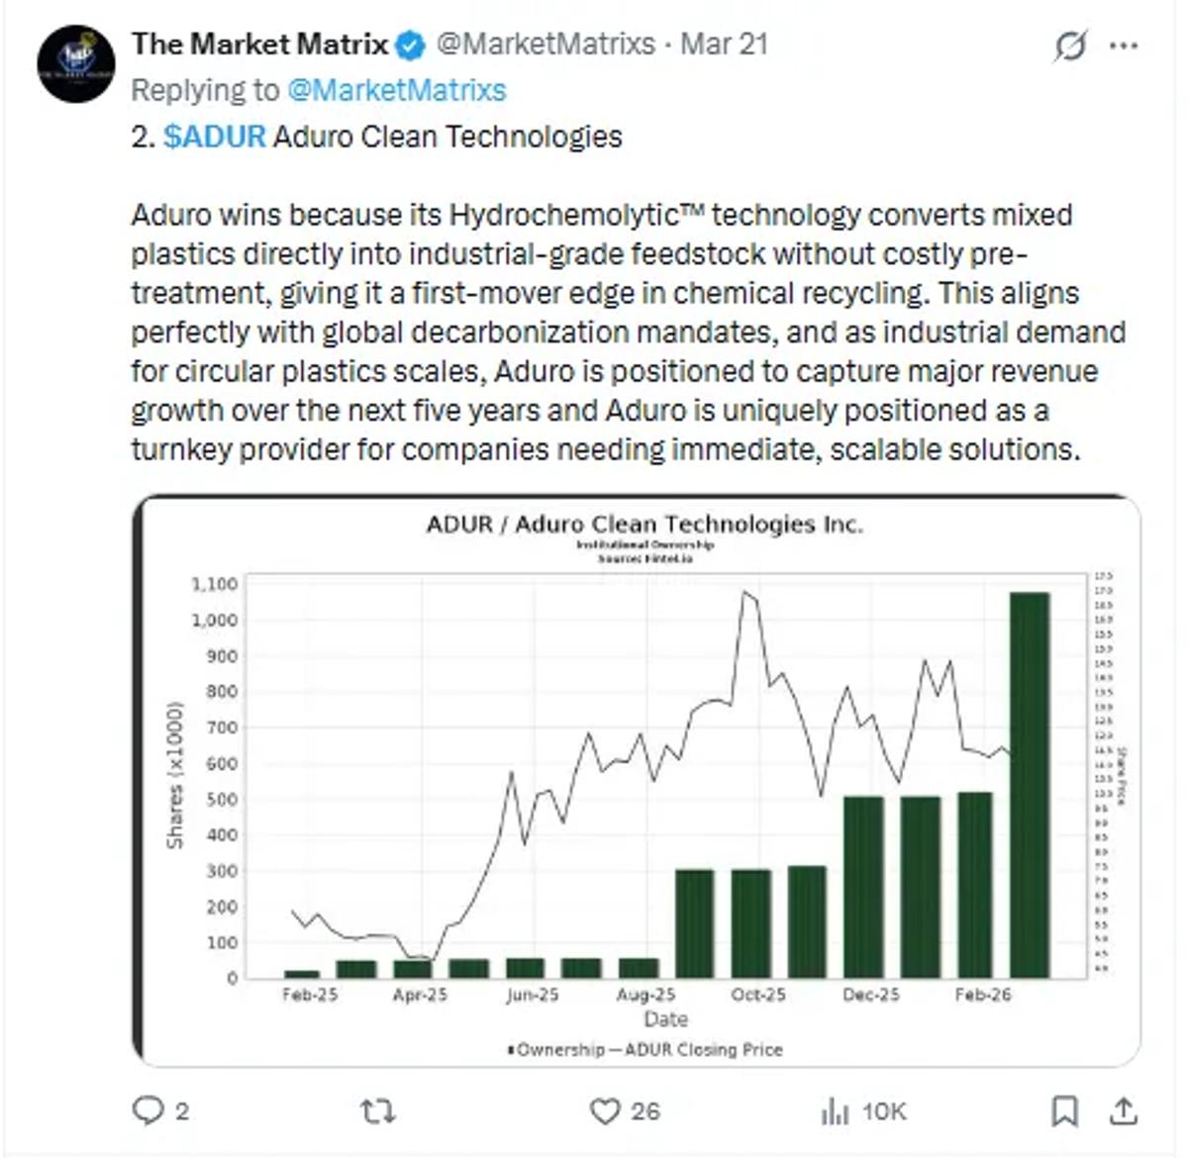Click the $ADUR cashtag link
The width and height of the screenshot is (1188, 1158).
214,137
